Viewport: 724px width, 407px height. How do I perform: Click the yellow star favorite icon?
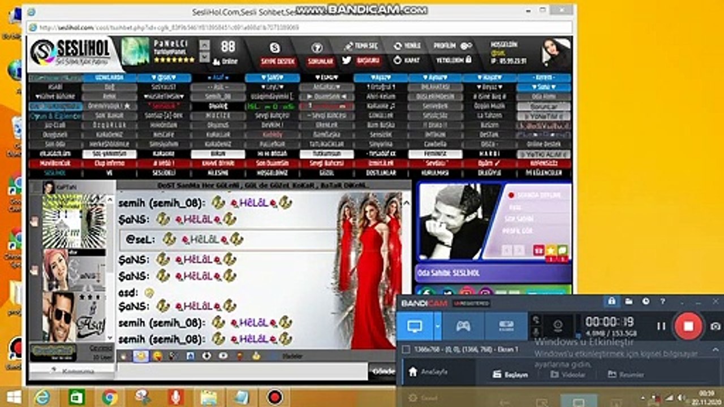(x=551, y=250)
